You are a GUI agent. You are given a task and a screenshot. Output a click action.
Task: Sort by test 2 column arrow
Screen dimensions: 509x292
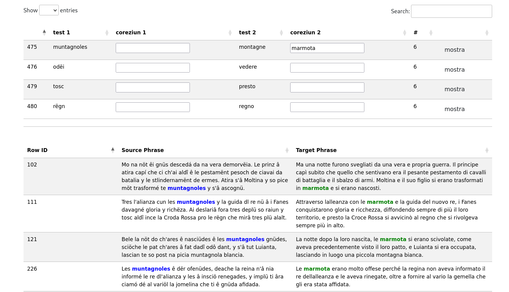coord(281,33)
